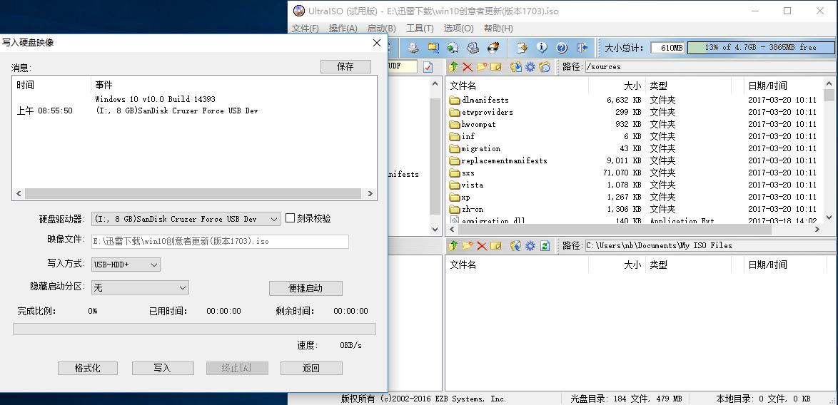Open the 选项(O) menu
Viewport: 838px width, 405px height.
(458, 29)
